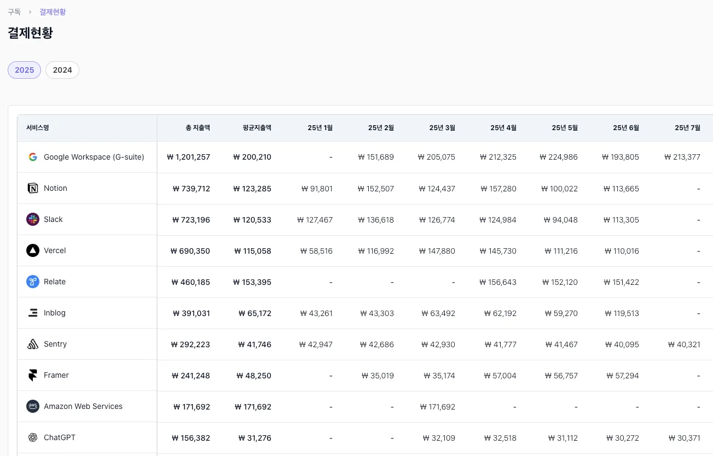
Task: Open the Amazon Web Services row name
Action: point(83,406)
